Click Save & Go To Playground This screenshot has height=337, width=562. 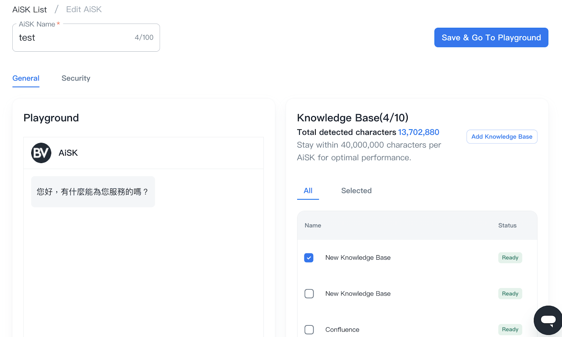click(x=491, y=38)
